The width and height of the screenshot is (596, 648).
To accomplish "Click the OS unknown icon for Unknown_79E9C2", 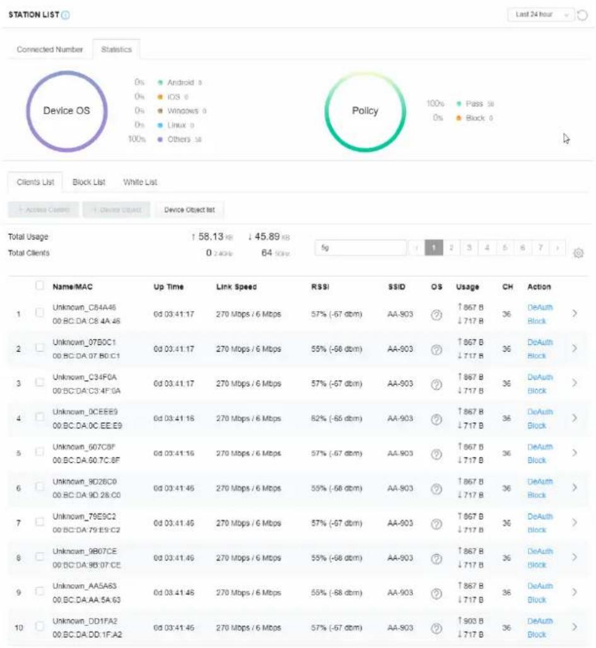I will [x=436, y=524].
